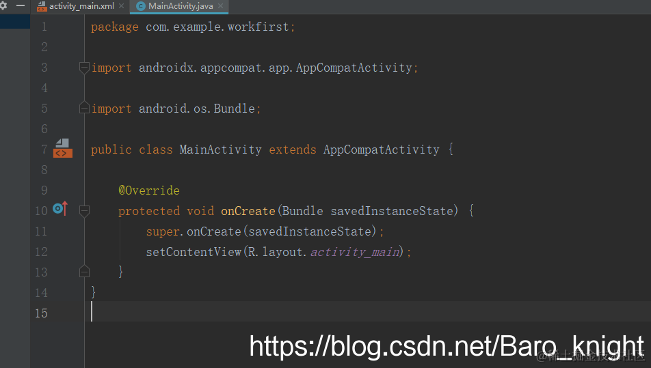The width and height of the screenshot is (651, 368).
Task: Click 'AppCompatActivity' in the class declaration
Action: (381, 150)
